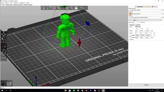Screen dimensions: 164x92
Task: Open Prusament PLA filament dropdown
Action: coord(145,14)
